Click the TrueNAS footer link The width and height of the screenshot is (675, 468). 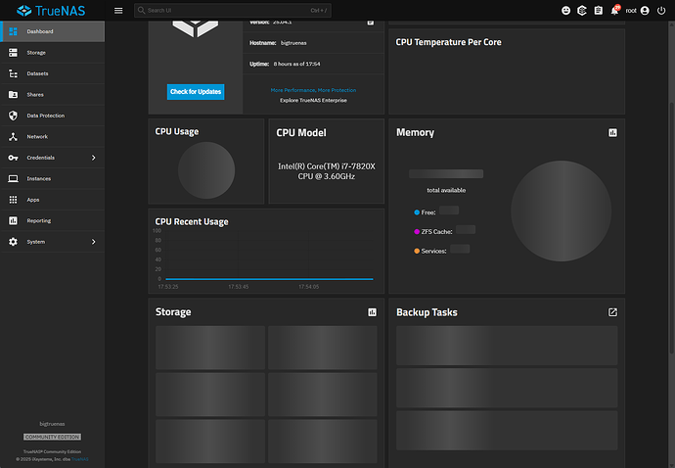(x=80, y=459)
